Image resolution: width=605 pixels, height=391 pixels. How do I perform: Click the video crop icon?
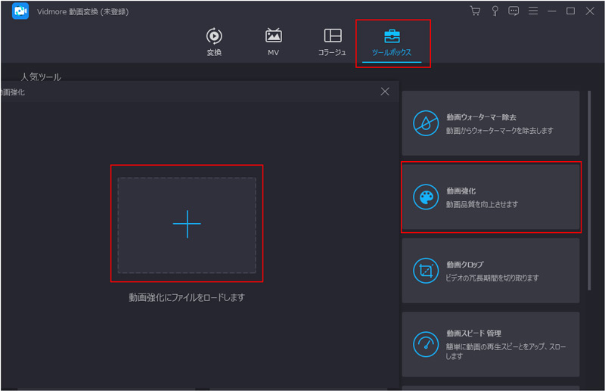pyautogui.click(x=426, y=271)
